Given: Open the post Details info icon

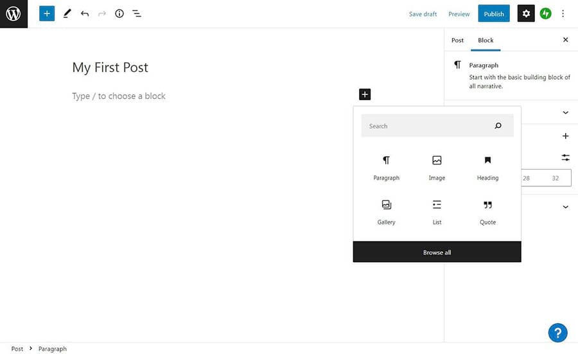Looking at the screenshot, I should pyautogui.click(x=119, y=13).
